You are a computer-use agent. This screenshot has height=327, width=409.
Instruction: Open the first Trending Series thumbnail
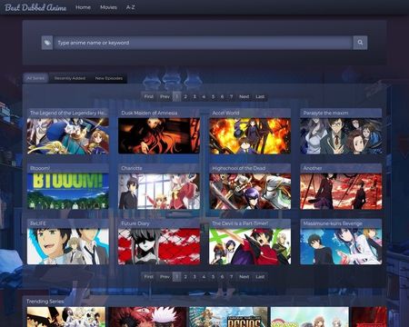coord(66,317)
